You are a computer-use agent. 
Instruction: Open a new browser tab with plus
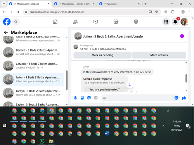point(145,4)
